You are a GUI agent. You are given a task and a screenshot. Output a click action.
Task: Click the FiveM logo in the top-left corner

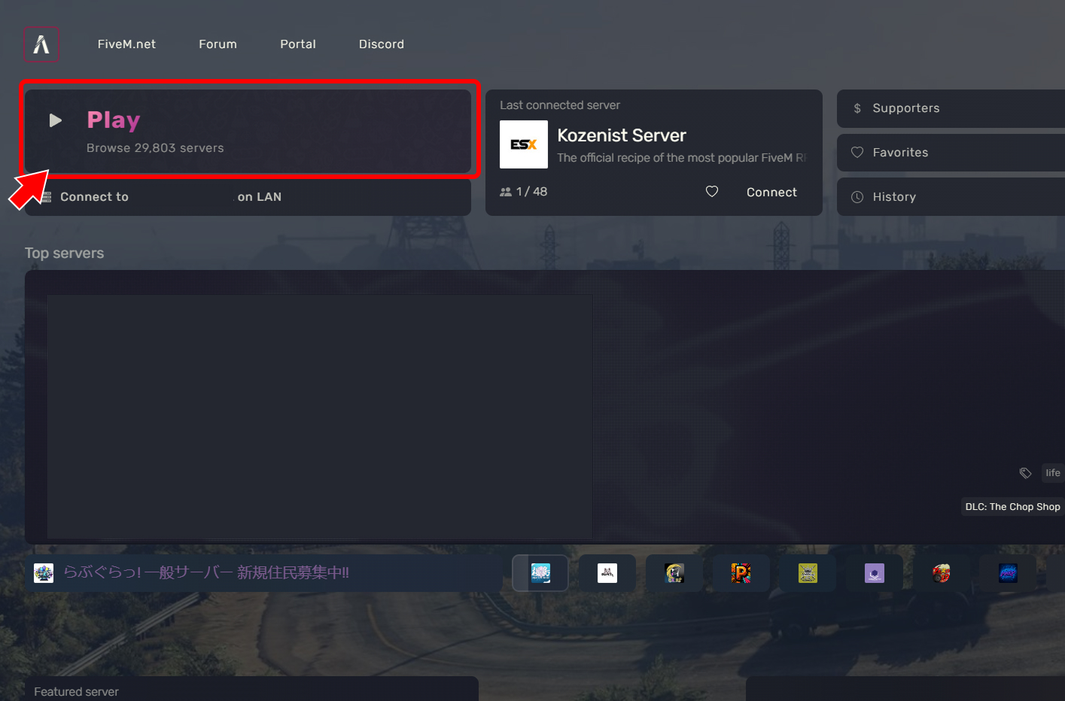pyautogui.click(x=41, y=44)
